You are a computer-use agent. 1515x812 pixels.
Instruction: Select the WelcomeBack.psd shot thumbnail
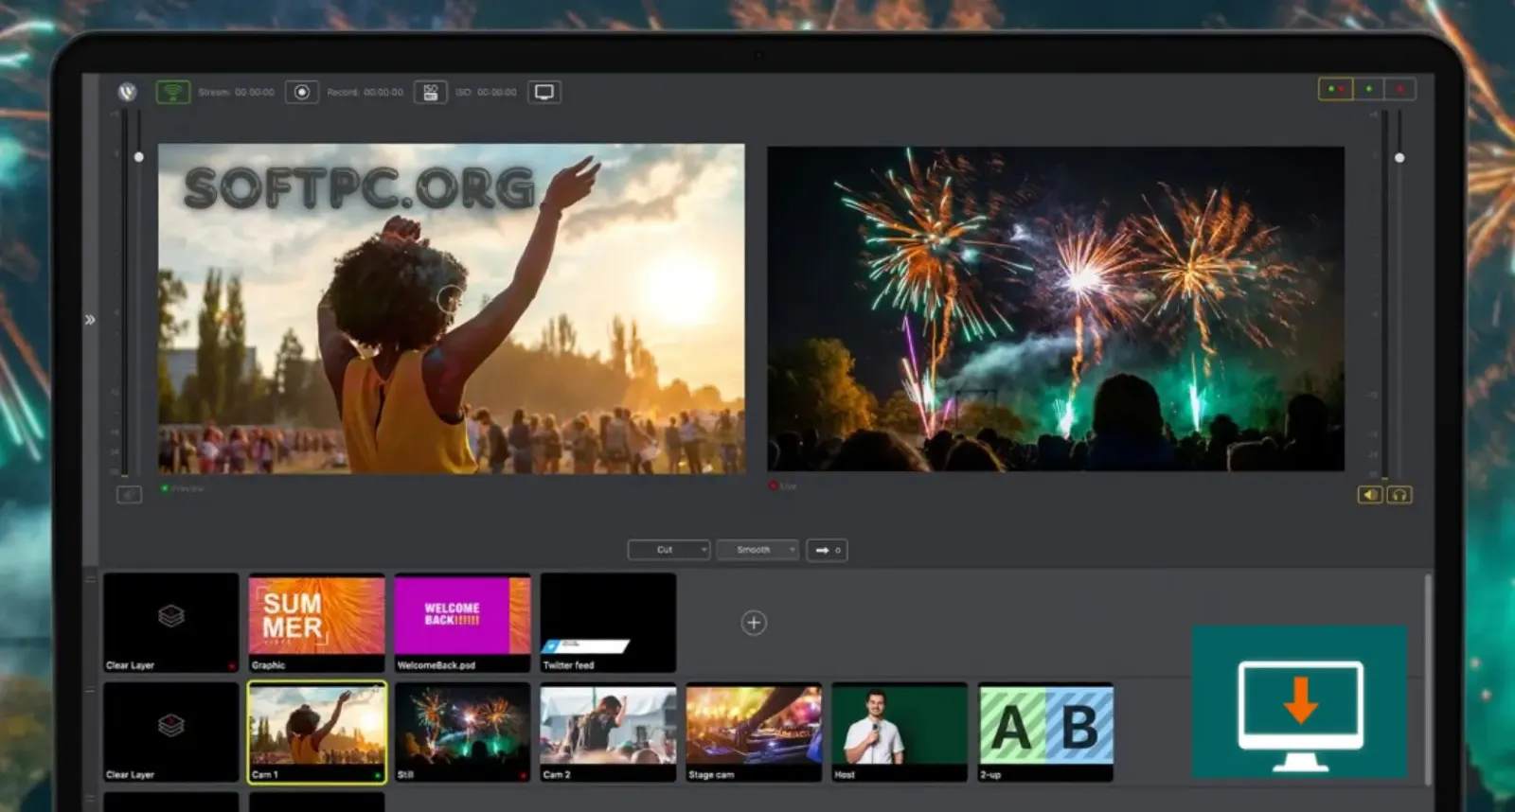coord(463,623)
